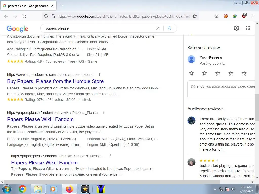Open the yellow Y app in the taskbar
The image size is (259, 194).
pyautogui.click(x=101, y=189)
